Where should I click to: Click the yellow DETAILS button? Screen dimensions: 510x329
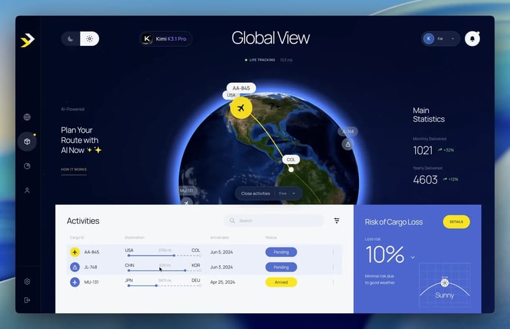pyautogui.click(x=456, y=222)
